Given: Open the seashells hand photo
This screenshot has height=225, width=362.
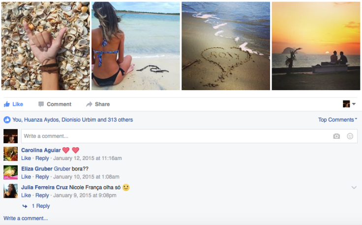Looking at the screenshot, I should (x=45, y=46).
